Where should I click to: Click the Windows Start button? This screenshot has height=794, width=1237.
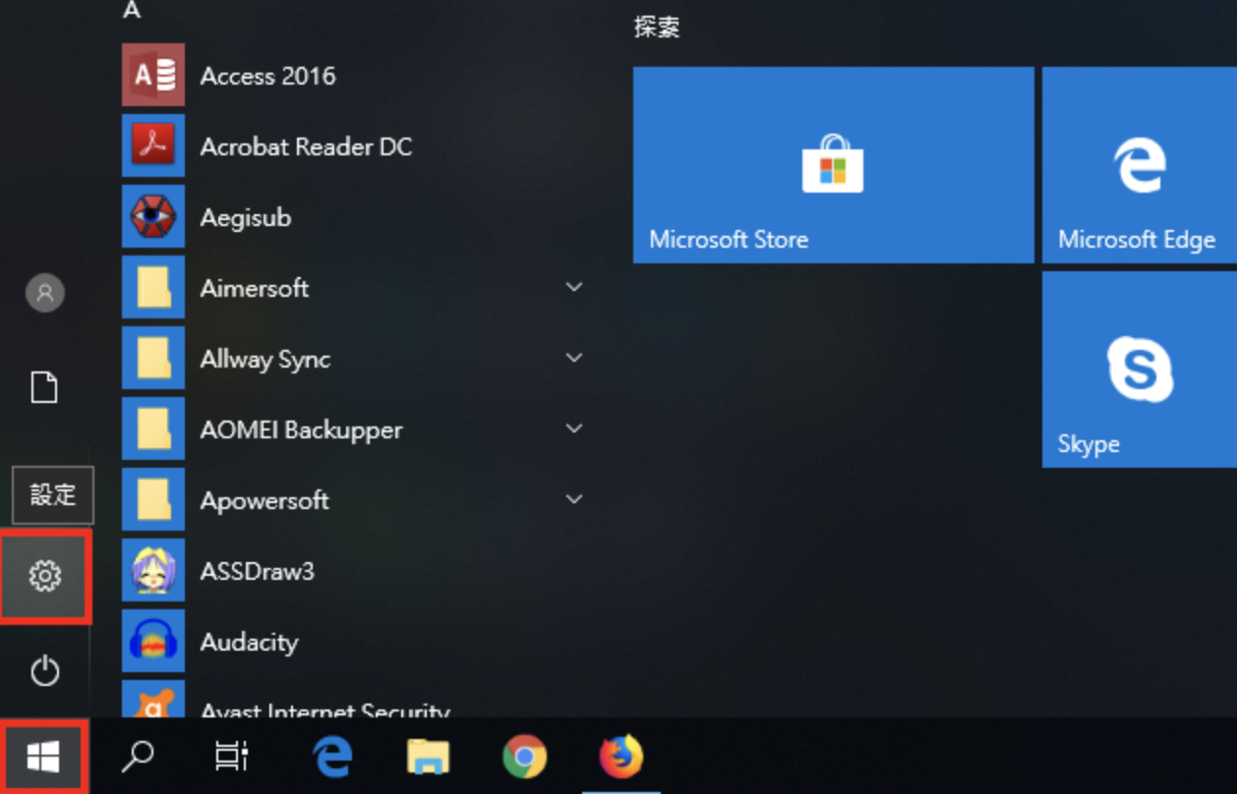pyautogui.click(x=43, y=757)
